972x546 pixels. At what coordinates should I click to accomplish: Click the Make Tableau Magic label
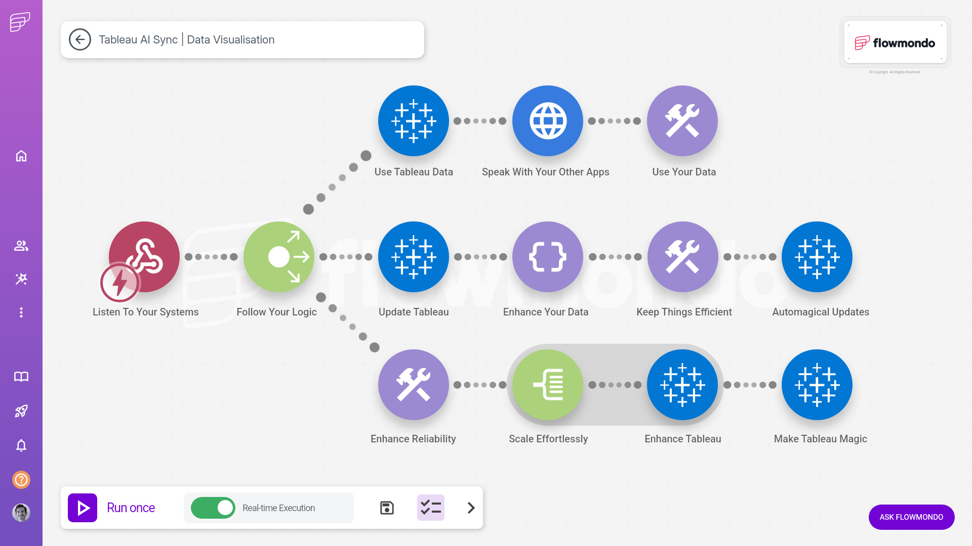click(x=821, y=439)
